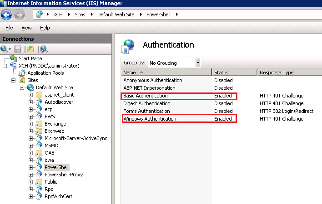This screenshot has height=204, width=322.
Task: Click the Create New Connection toolbar icon
Action: click(x=4, y=49)
